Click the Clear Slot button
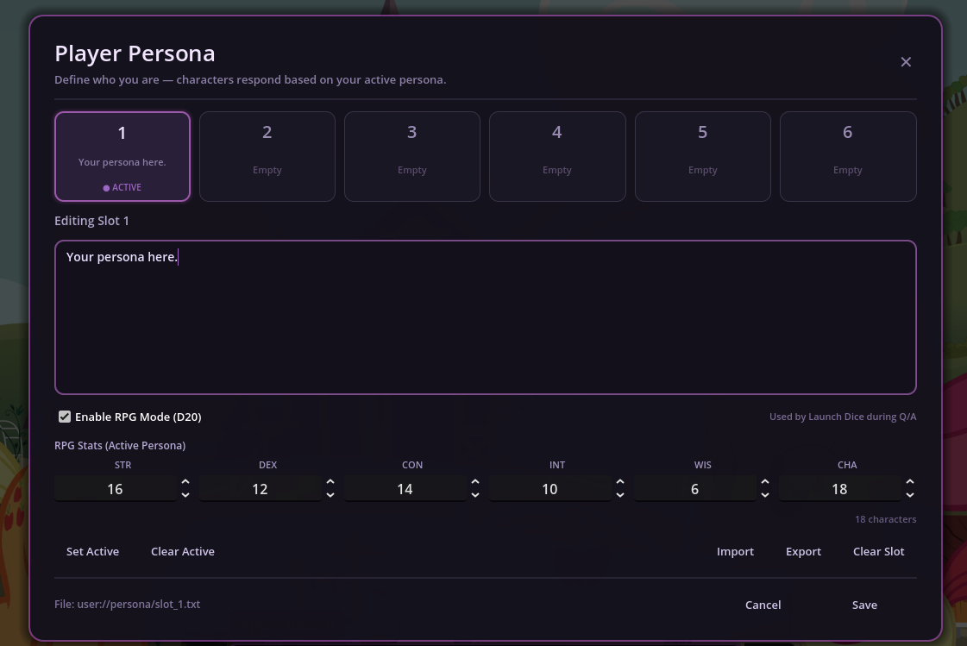Screen dimensions: 967x646 (878, 552)
